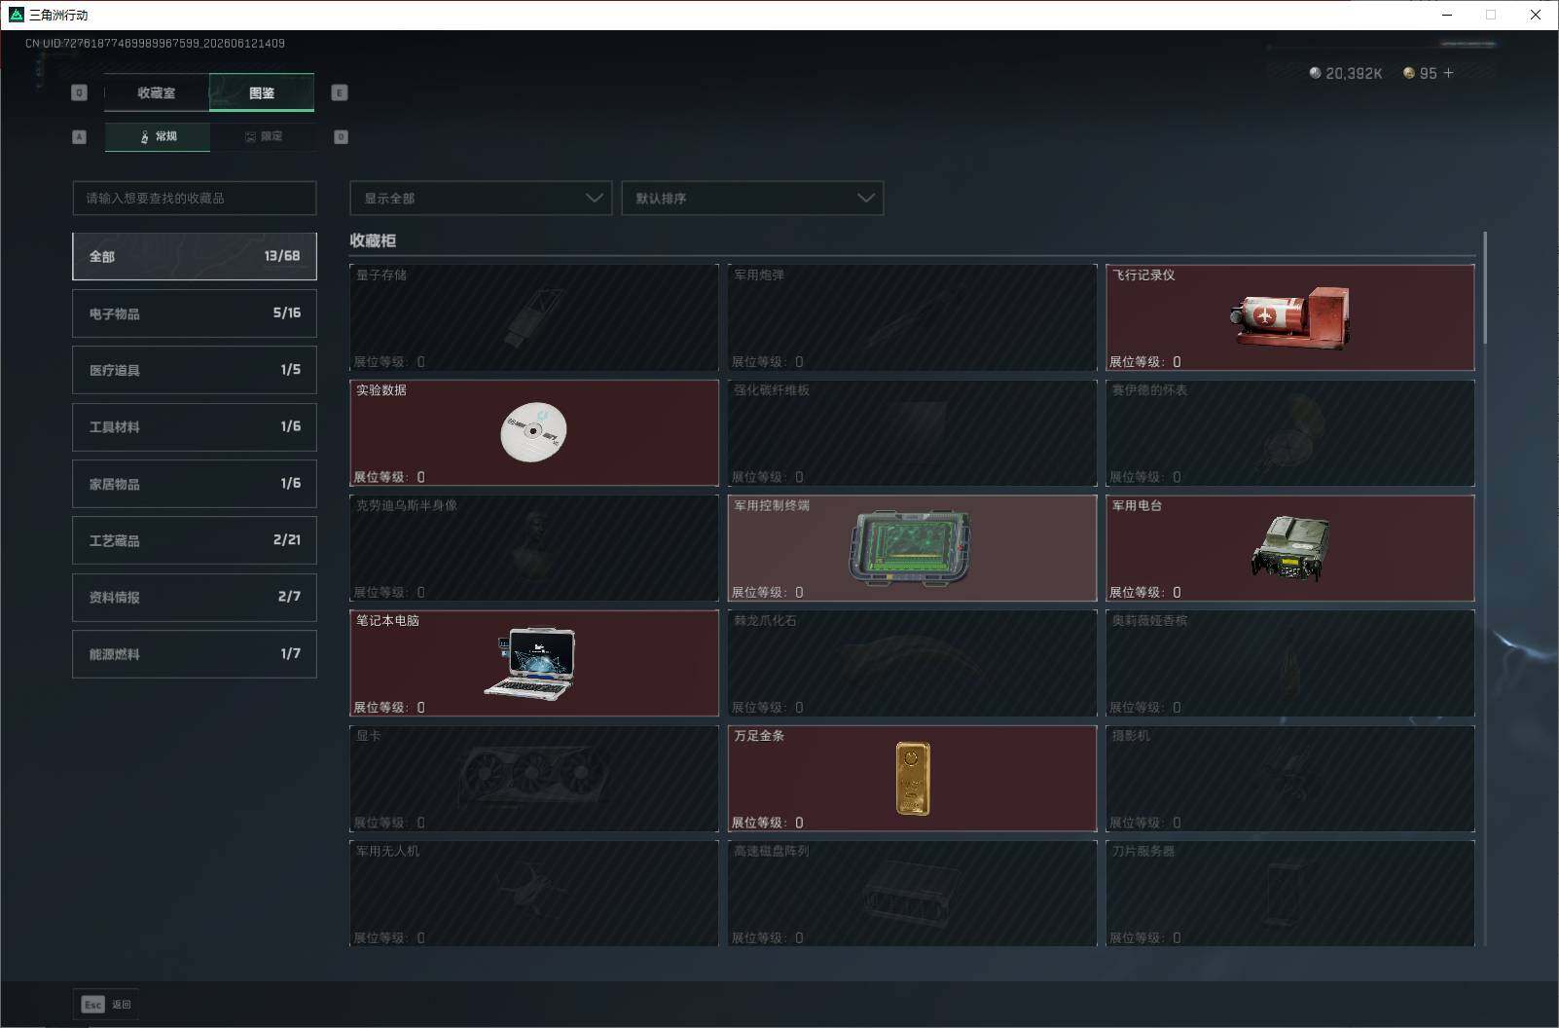Click the A key hint icon

point(80,137)
